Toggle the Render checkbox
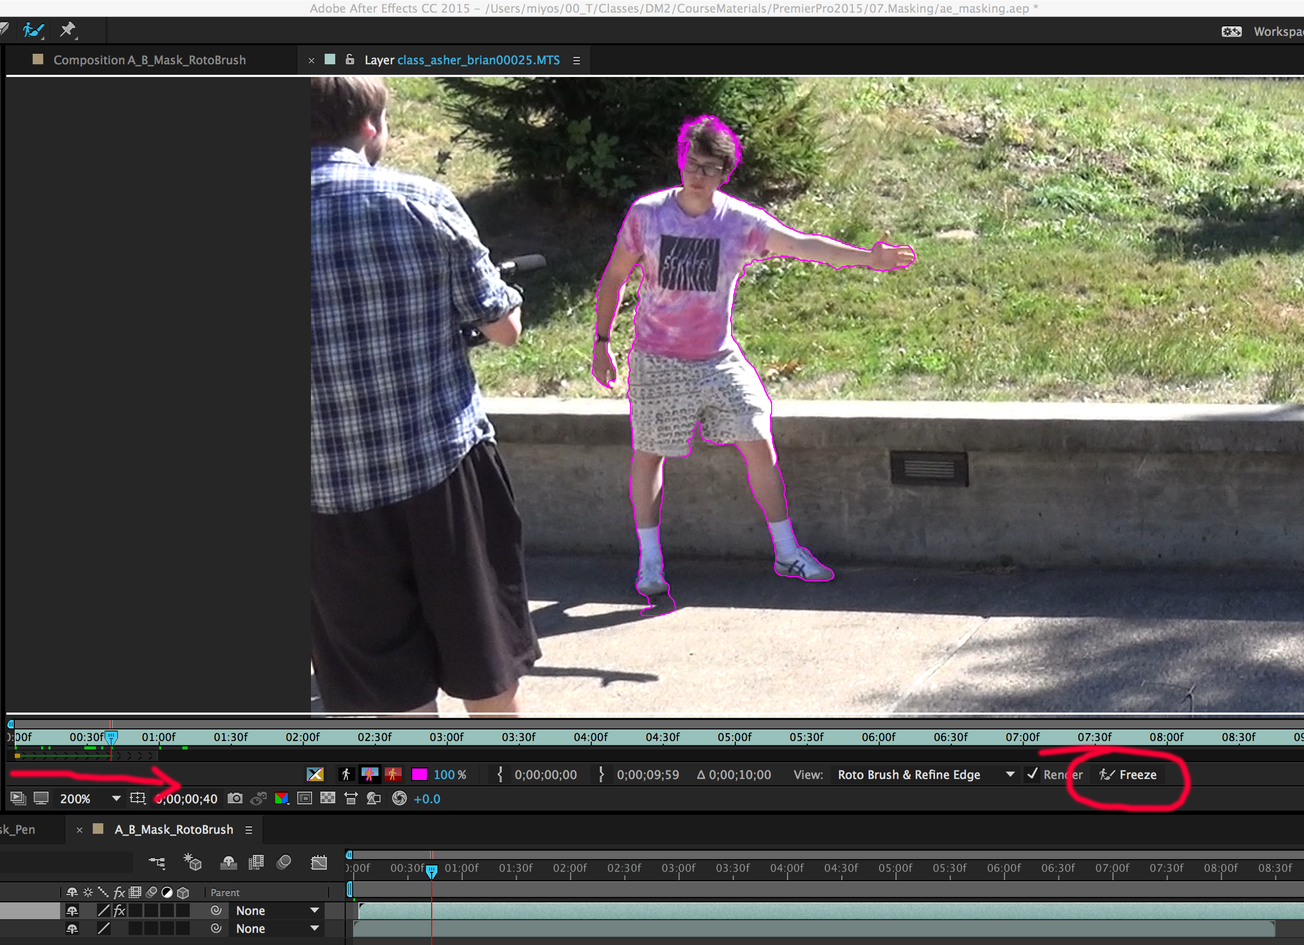 (1033, 774)
